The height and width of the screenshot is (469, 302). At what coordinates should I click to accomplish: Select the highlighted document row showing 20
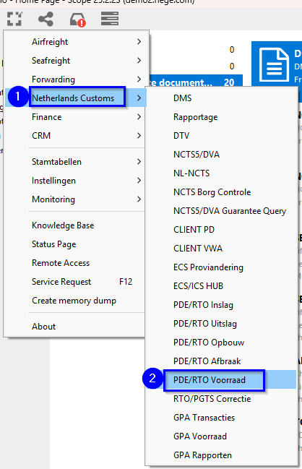click(x=196, y=82)
